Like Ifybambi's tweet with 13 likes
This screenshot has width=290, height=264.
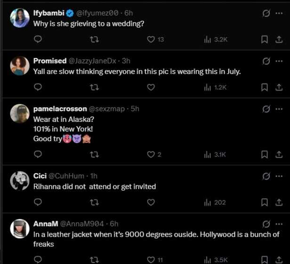tap(151, 40)
